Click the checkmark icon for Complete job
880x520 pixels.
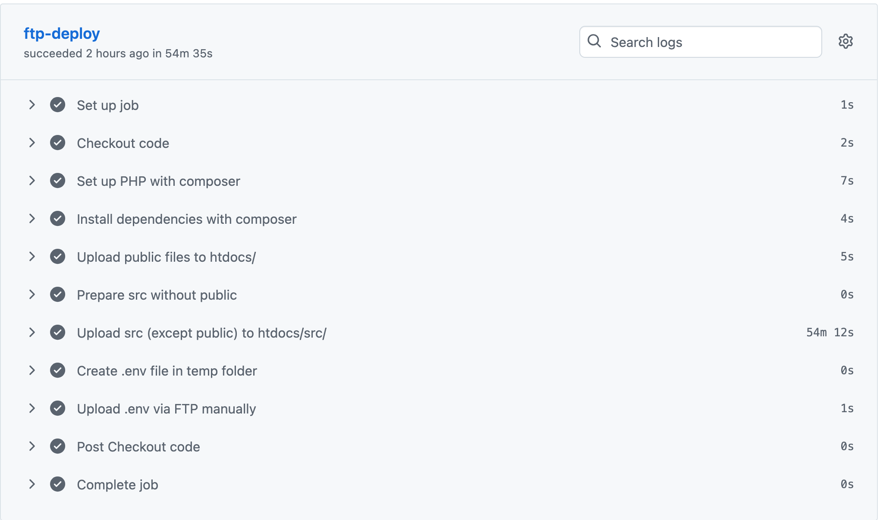pyautogui.click(x=57, y=484)
